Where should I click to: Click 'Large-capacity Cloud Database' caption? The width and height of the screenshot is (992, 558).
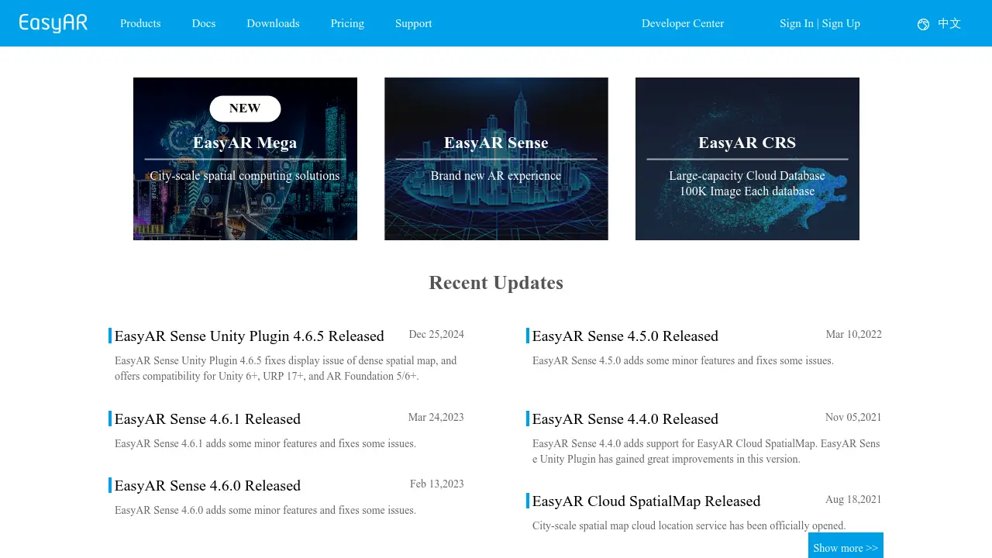pos(747,176)
